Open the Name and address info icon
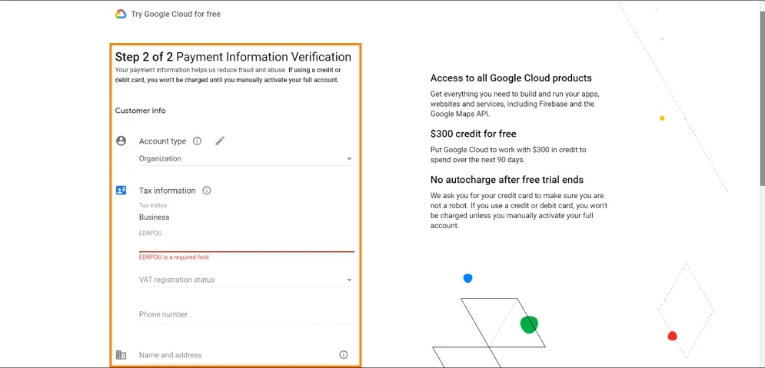 point(344,355)
